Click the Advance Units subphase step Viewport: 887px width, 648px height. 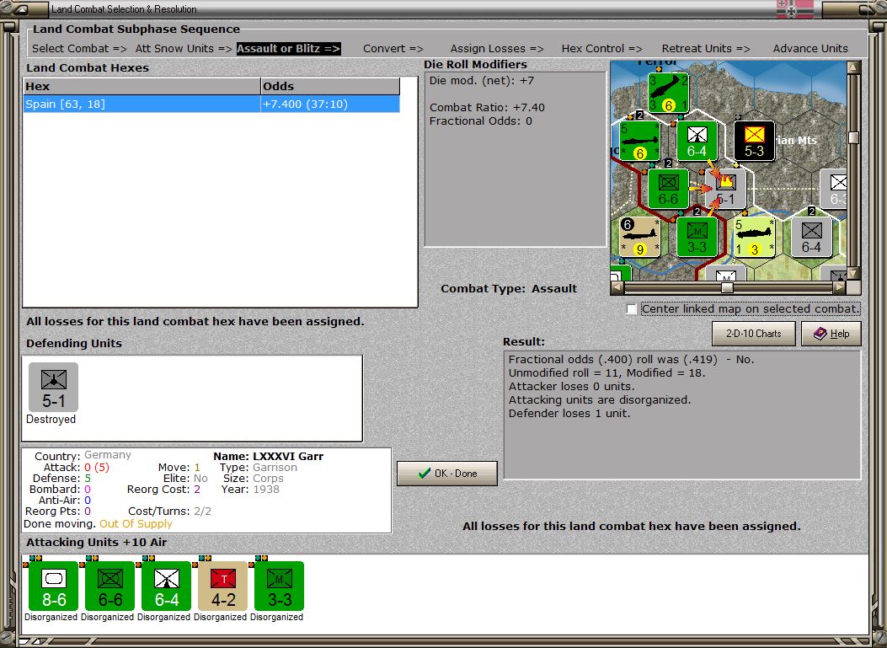point(810,49)
